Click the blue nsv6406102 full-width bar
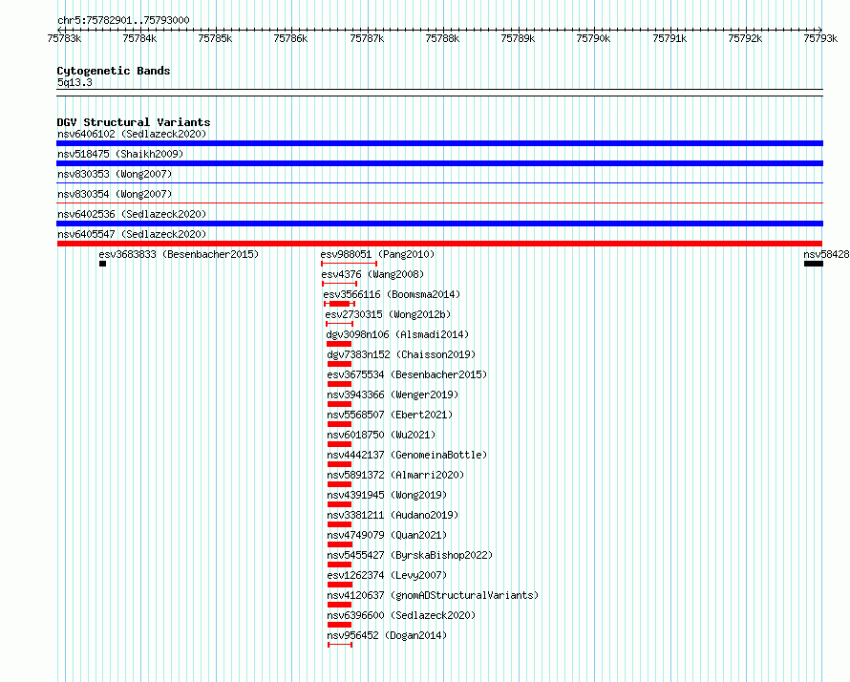 pyautogui.click(x=439, y=143)
